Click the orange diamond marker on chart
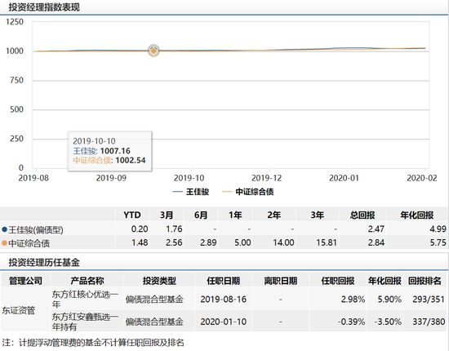Screen dimensions: 449x351 pos(153,51)
